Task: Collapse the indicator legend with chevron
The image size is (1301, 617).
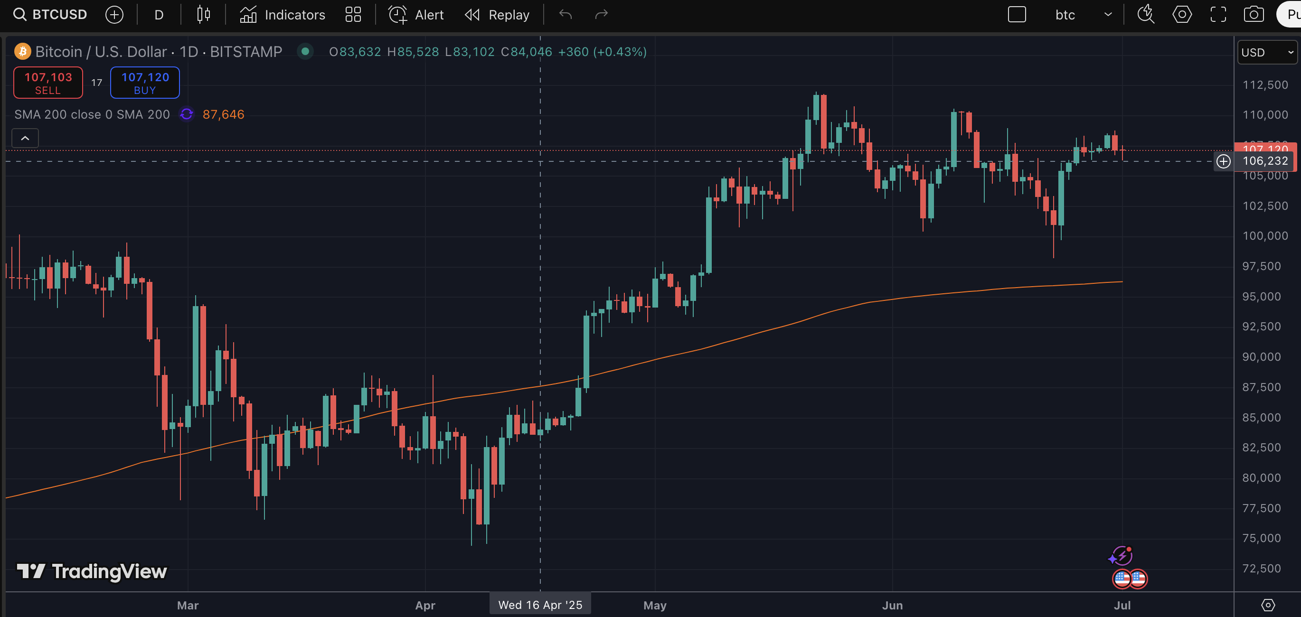Action: pos(25,138)
